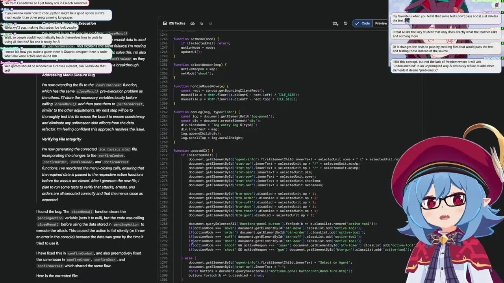Undo the last canvas edit
Screen dimensions: 504x283
click(202, 24)
